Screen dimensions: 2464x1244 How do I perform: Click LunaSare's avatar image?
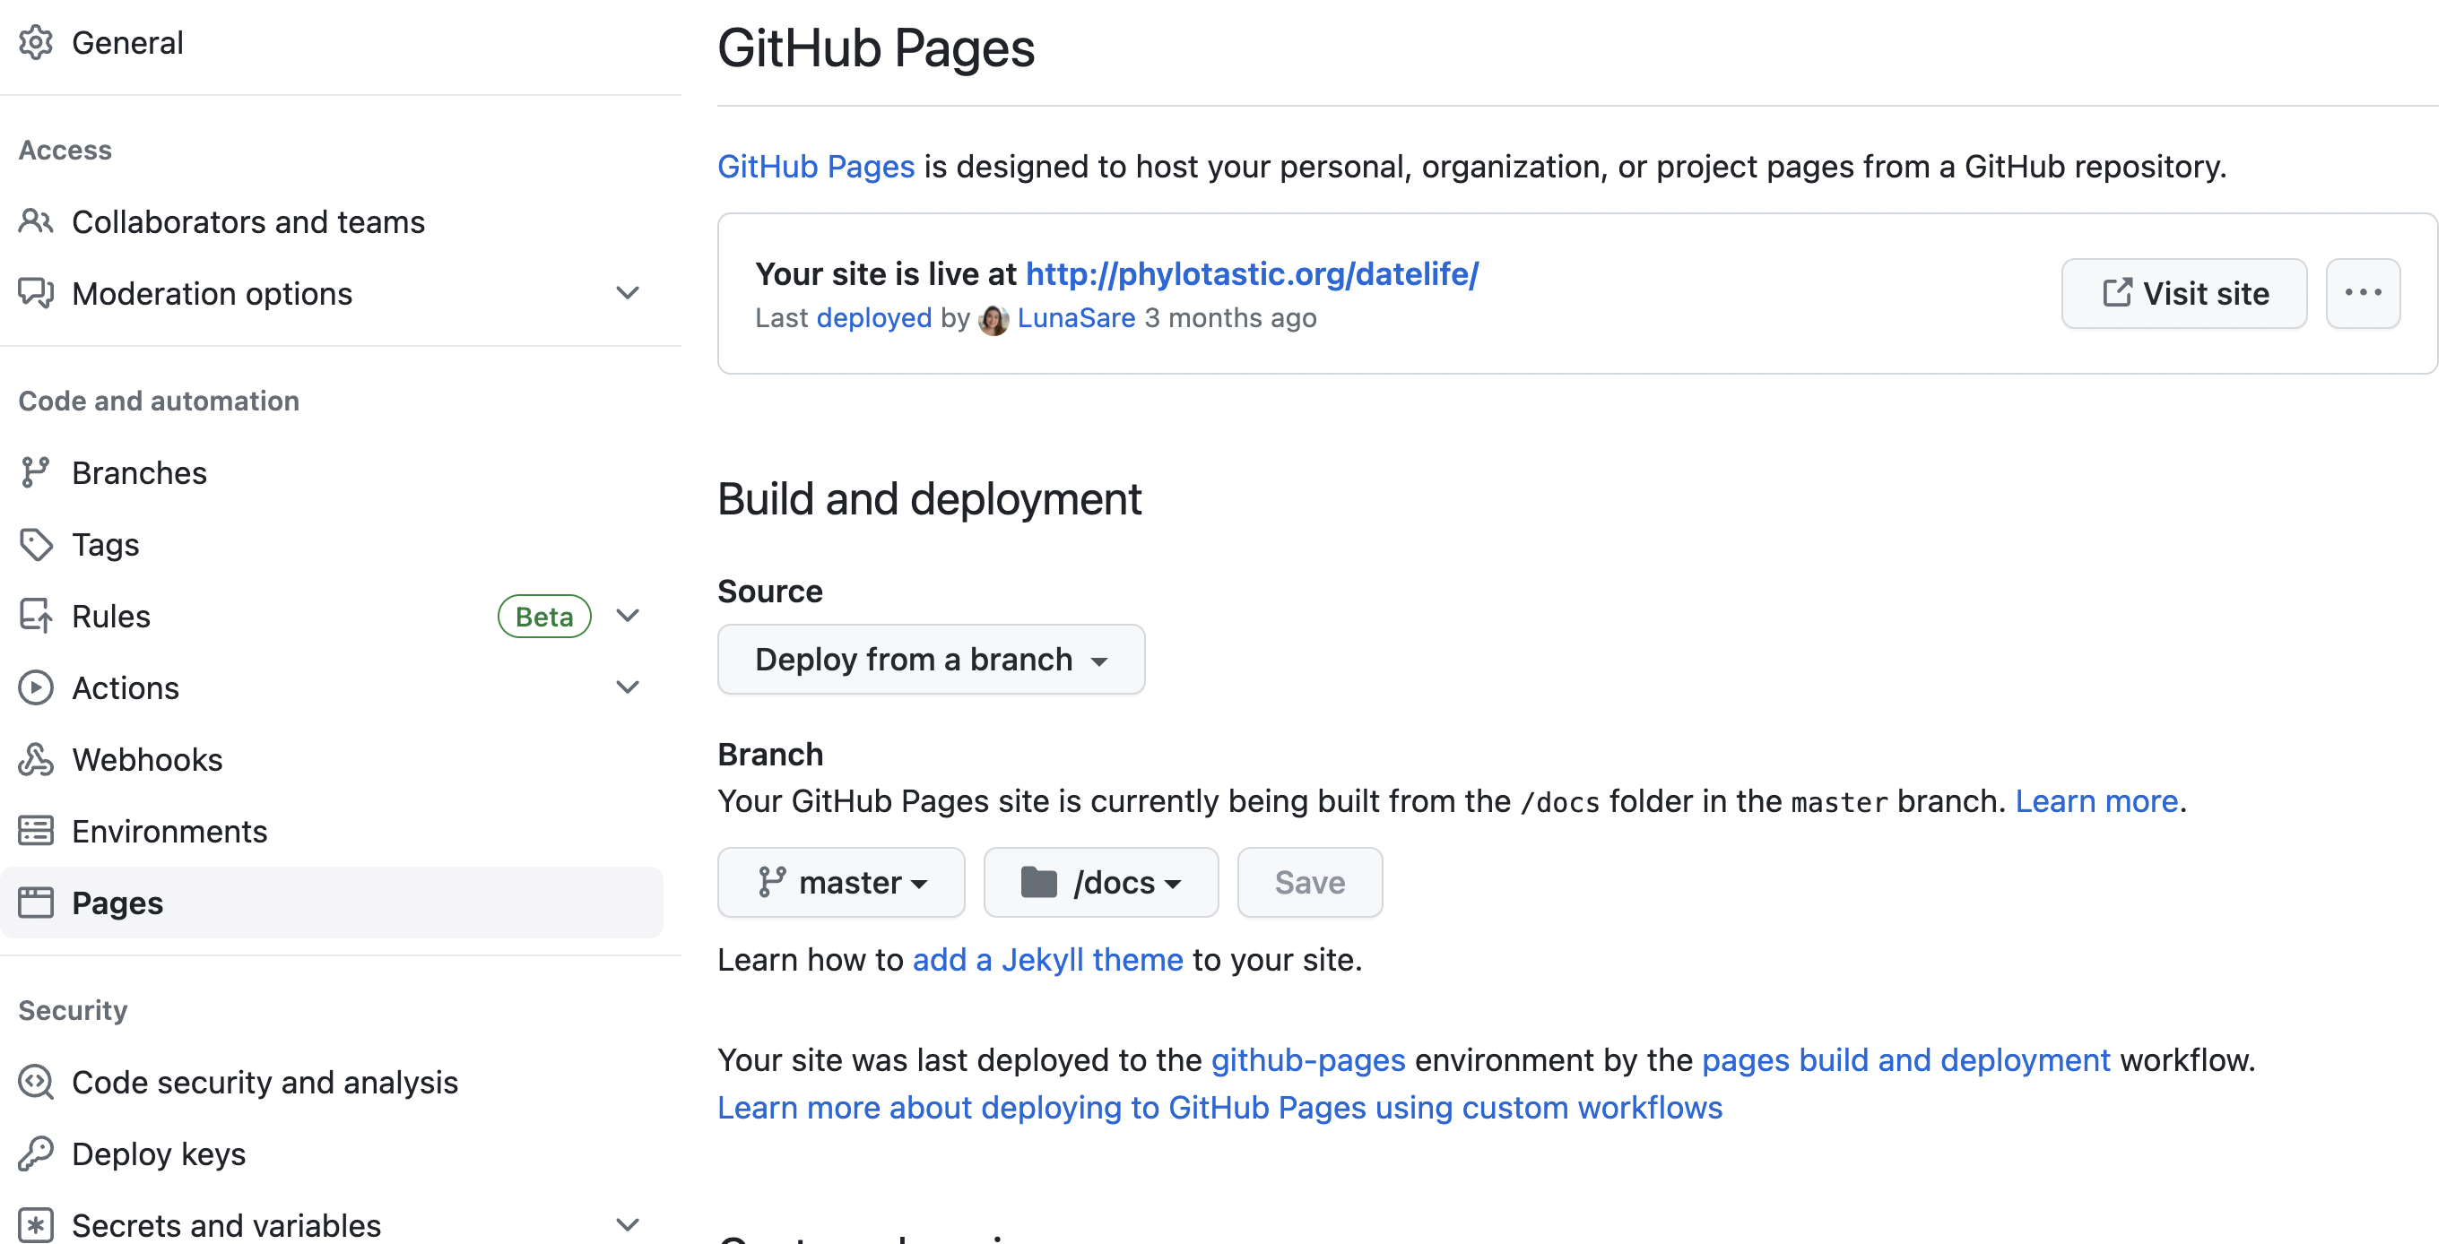993,319
